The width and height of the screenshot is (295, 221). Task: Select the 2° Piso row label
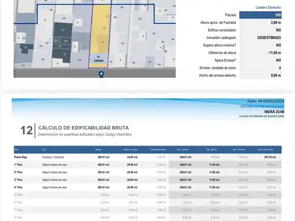18,173
